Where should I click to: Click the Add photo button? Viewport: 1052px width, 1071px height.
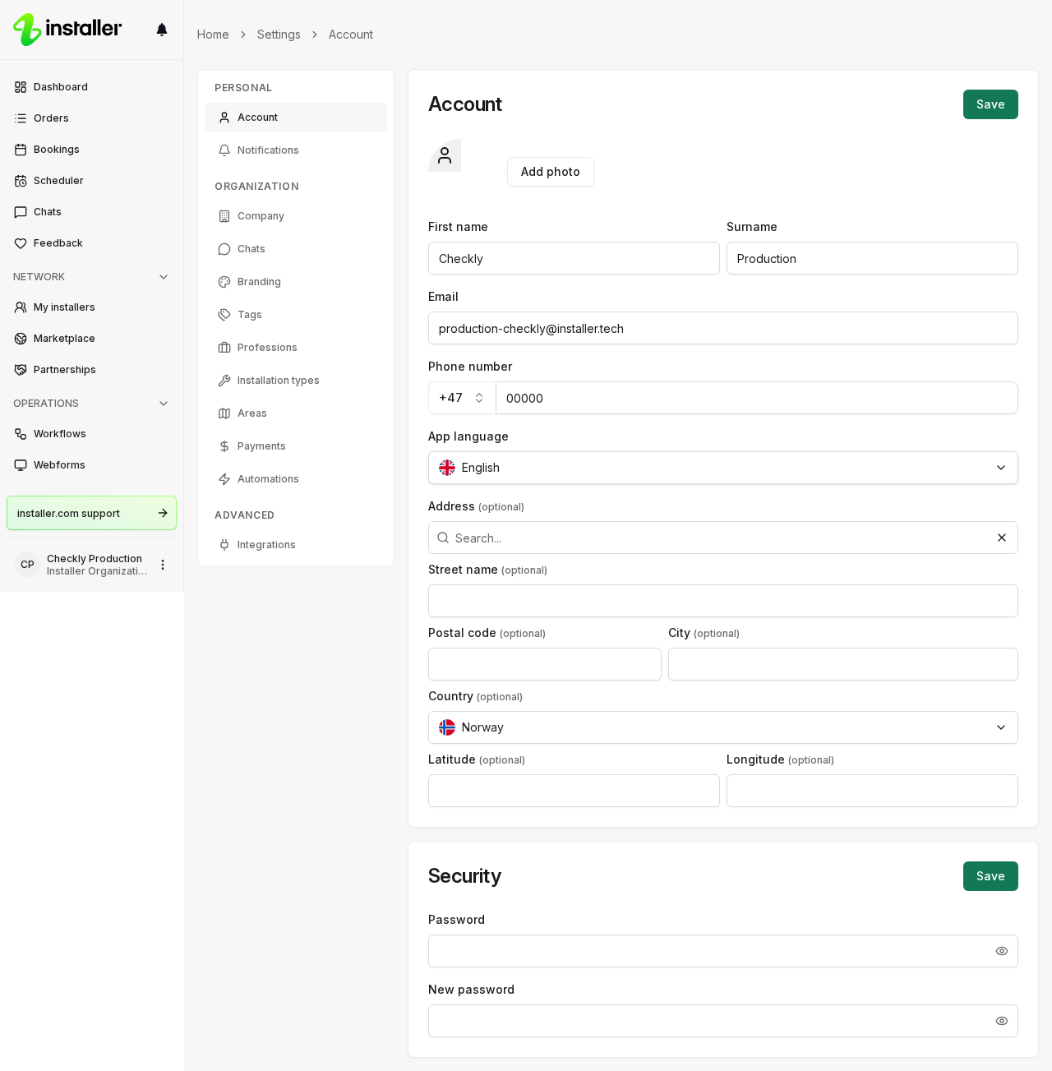551,172
